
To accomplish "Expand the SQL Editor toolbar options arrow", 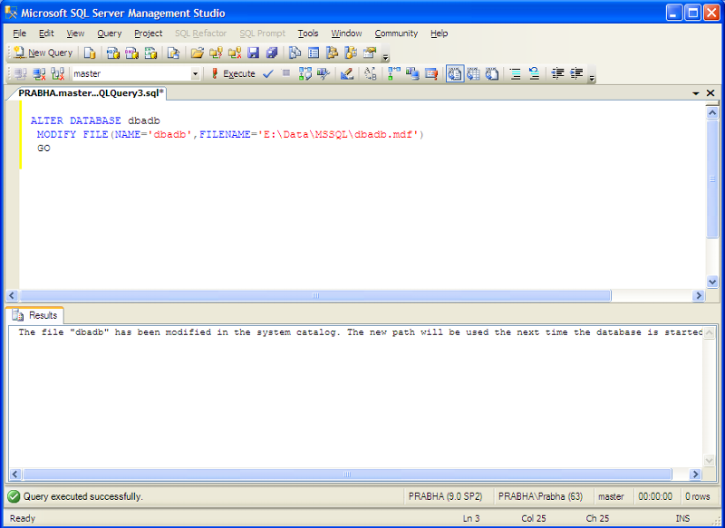I will [592, 78].
